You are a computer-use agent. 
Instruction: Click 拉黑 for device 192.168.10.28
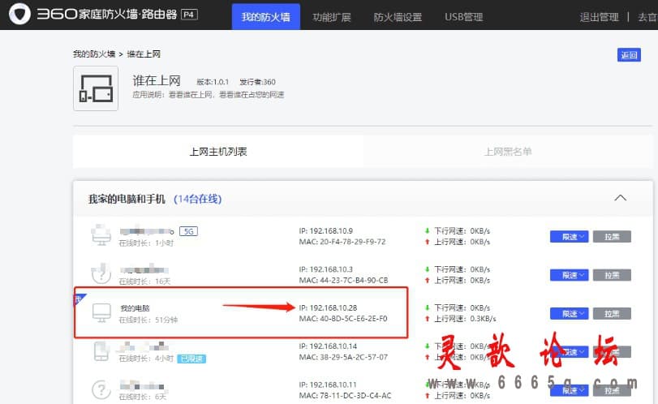coord(612,314)
